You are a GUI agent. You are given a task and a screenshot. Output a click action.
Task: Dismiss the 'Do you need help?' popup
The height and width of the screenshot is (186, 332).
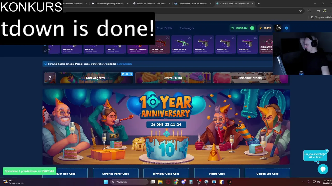coord(327,151)
